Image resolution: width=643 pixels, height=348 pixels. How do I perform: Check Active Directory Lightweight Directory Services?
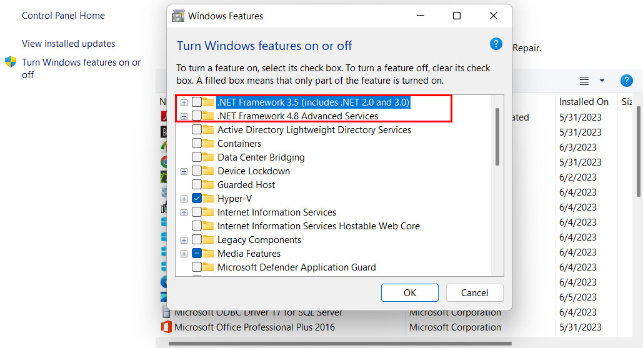(x=197, y=129)
